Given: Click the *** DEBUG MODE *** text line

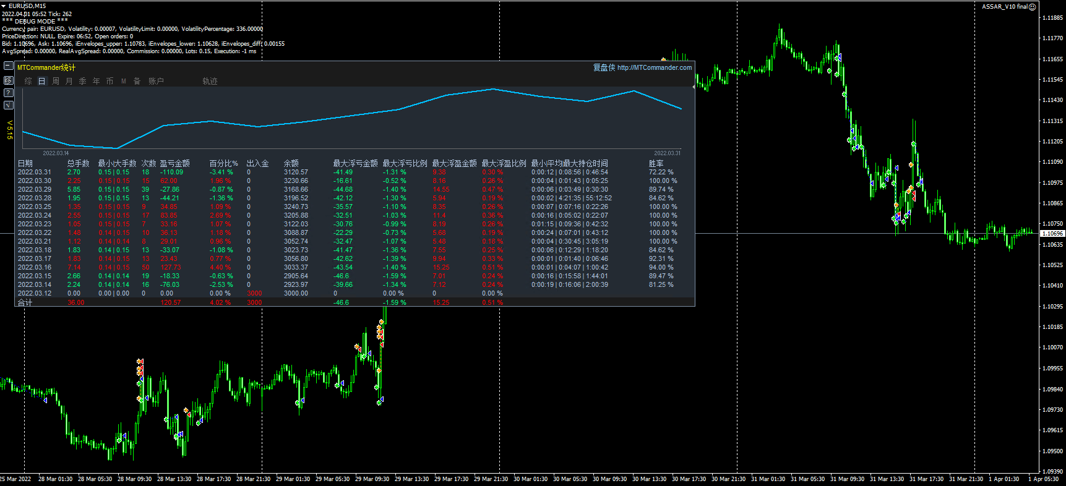Looking at the screenshot, I should [35, 21].
